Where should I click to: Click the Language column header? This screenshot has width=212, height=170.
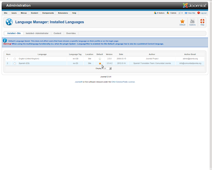coord(42,54)
